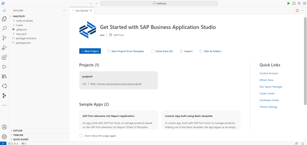Viewport: 307px width, 145px height.
Task: Check Don't show this page again
Action: [81, 136]
